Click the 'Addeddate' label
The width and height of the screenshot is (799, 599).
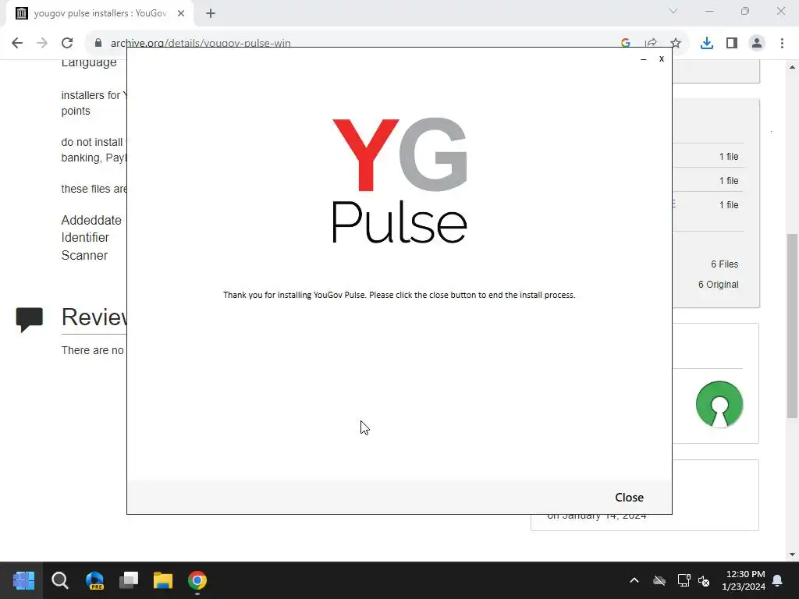(91, 220)
